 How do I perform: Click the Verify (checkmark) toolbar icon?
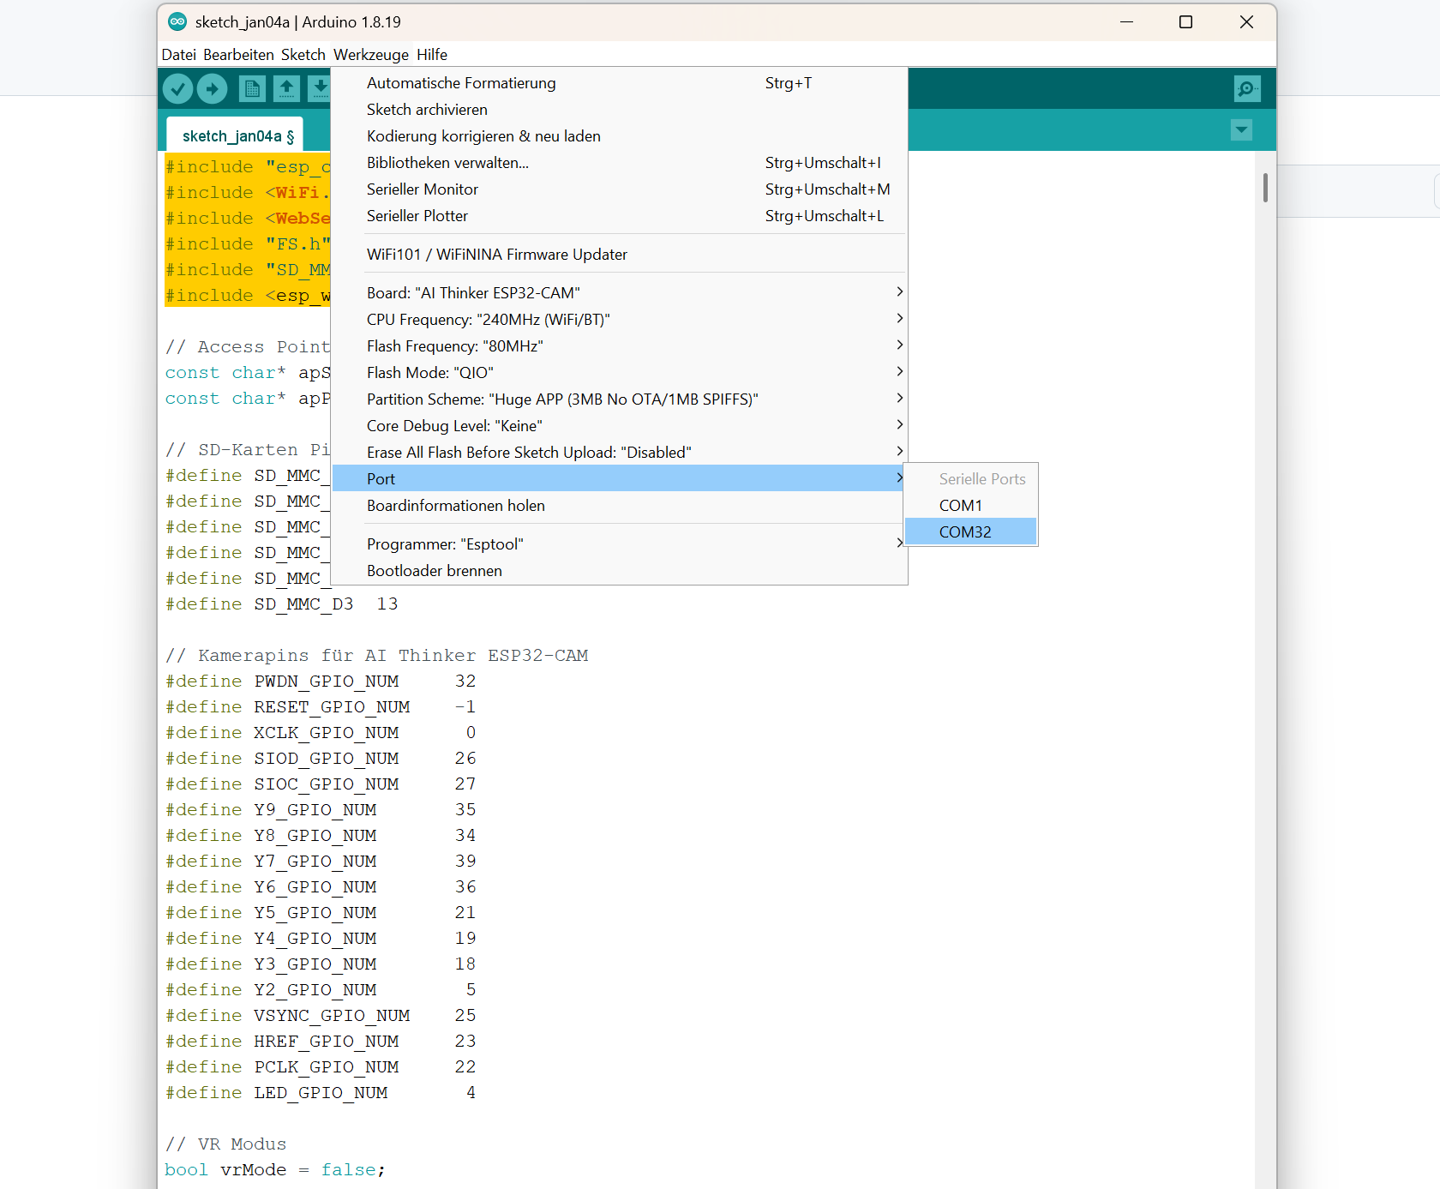(177, 88)
